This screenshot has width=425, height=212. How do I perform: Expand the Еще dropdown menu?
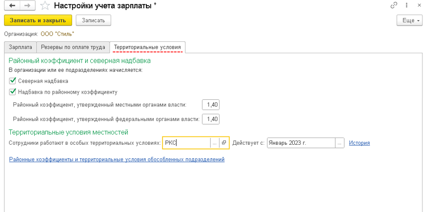click(x=408, y=20)
